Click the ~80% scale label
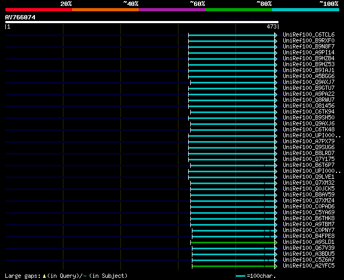This screenshot has width=344, height=280. pos(264,4)
